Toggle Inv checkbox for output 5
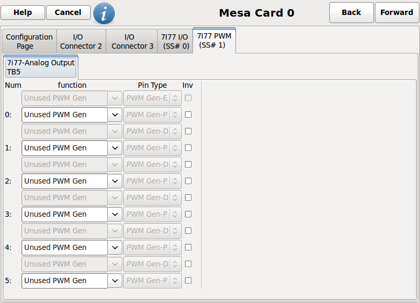The width and height of the screenshot is (420, 303). 188,281
